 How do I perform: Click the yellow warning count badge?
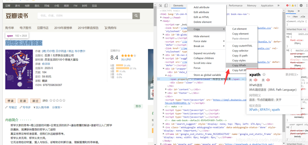pyautogui.click(x=294, y=5)
